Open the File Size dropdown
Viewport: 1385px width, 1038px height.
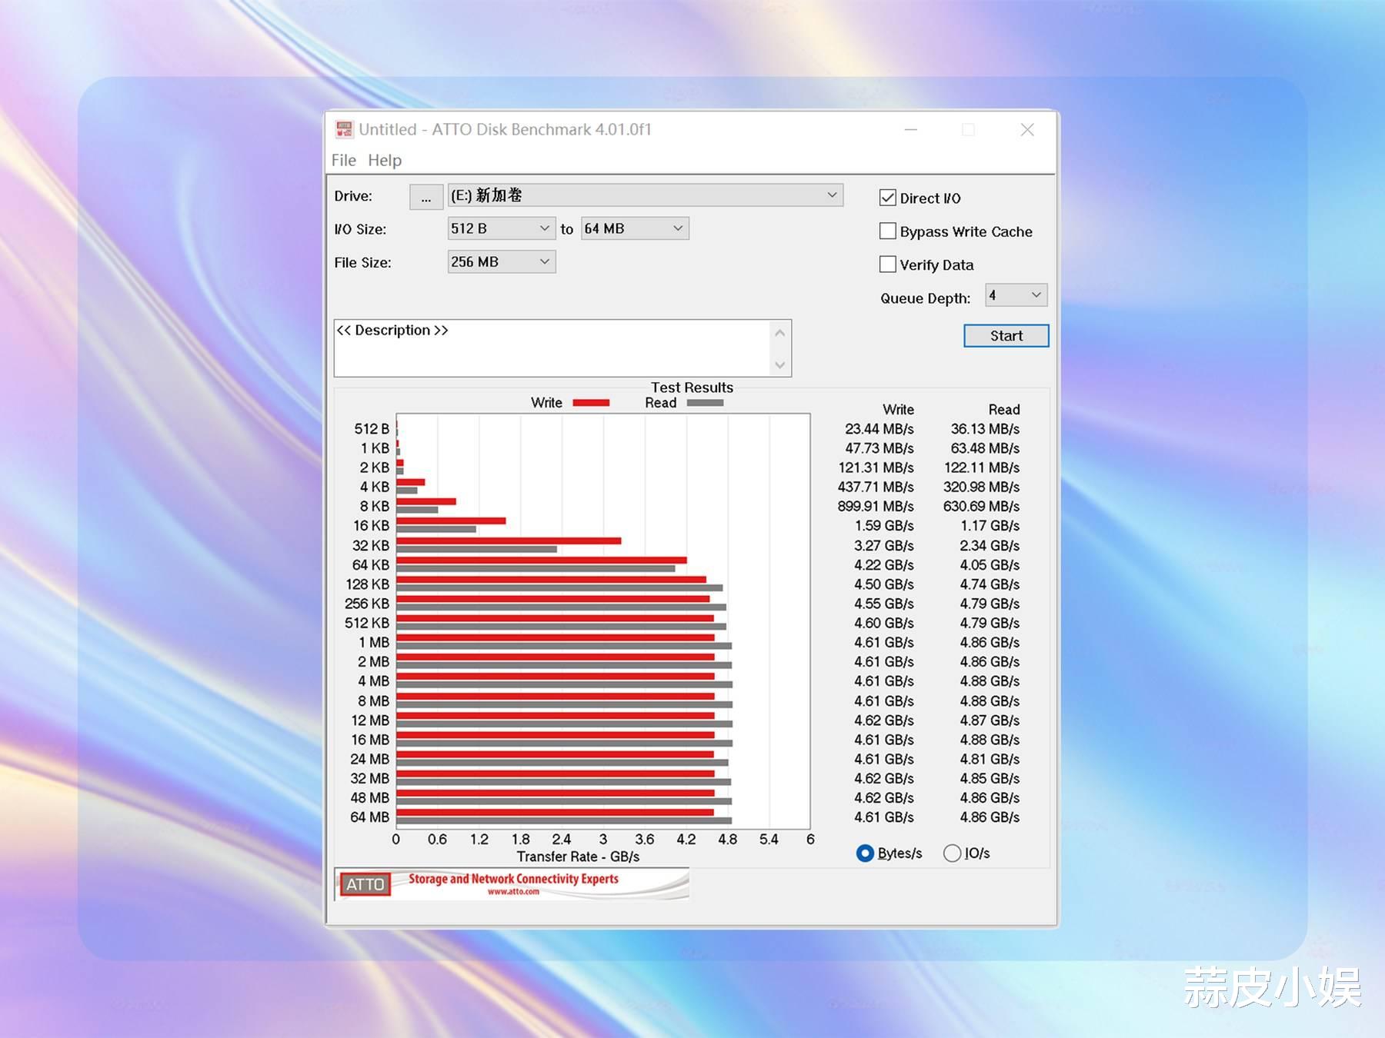(501, 261)
